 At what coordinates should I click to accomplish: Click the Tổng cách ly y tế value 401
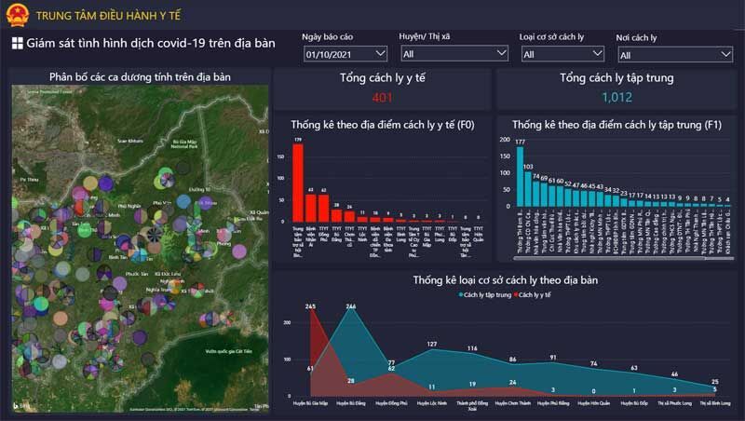(x=382, y=98)
